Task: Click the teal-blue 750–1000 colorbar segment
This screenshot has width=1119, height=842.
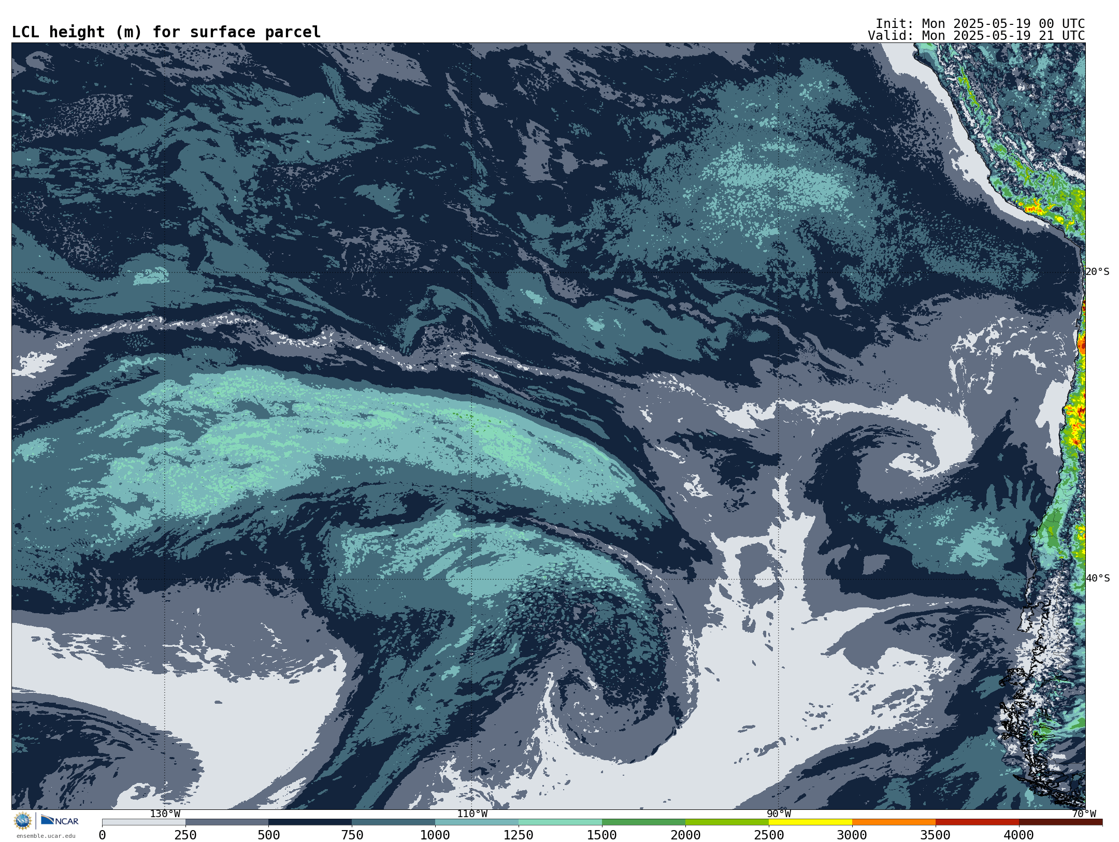Action: pyautogui.click(x=394, y=822)
